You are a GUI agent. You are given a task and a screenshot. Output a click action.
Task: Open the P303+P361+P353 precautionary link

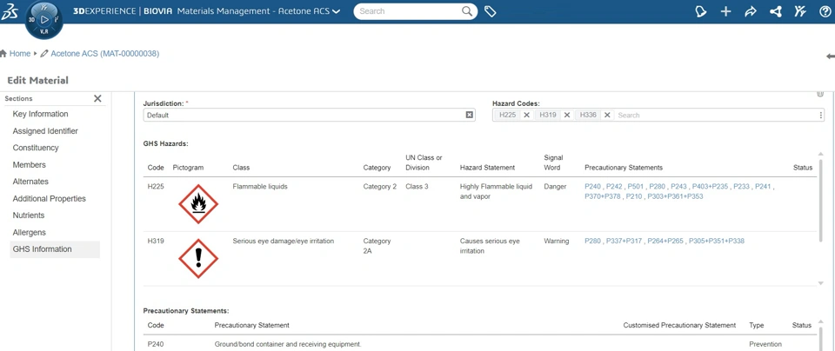pos(675,196)
